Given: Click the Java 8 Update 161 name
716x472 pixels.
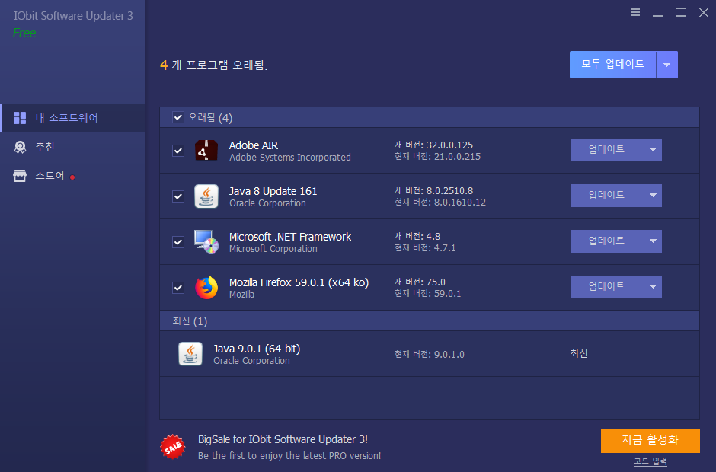Looking at the screenshot, I should tap(273, 191).
